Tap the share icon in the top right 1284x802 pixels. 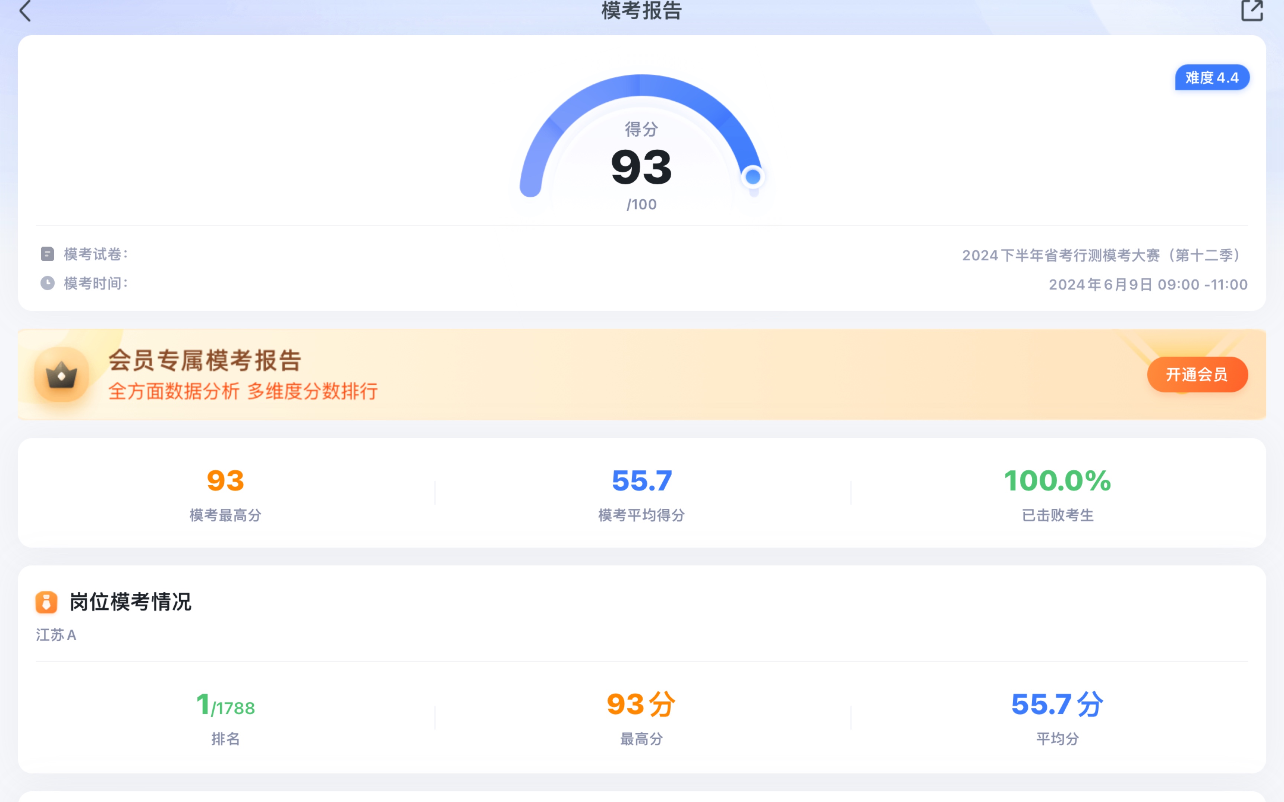point(1252,11)
